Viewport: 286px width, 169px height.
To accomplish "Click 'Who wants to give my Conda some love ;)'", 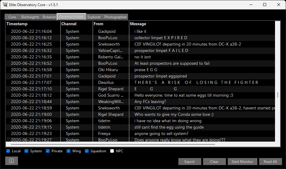I will coord(174,114).
